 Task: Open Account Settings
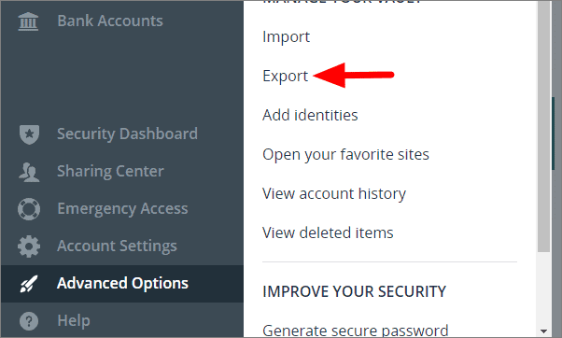click(x=117, y=246)
